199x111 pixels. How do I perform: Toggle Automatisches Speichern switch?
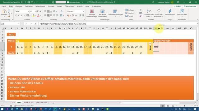[23, 2]
